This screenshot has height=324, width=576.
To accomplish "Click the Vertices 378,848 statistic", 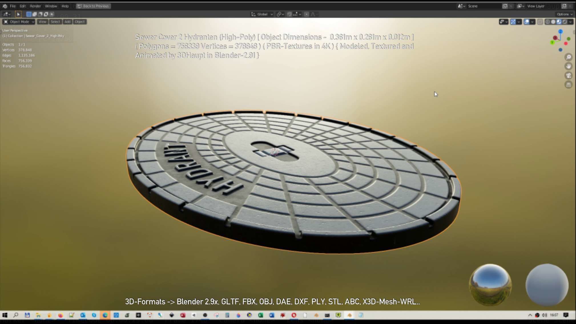I will point(17,50).
